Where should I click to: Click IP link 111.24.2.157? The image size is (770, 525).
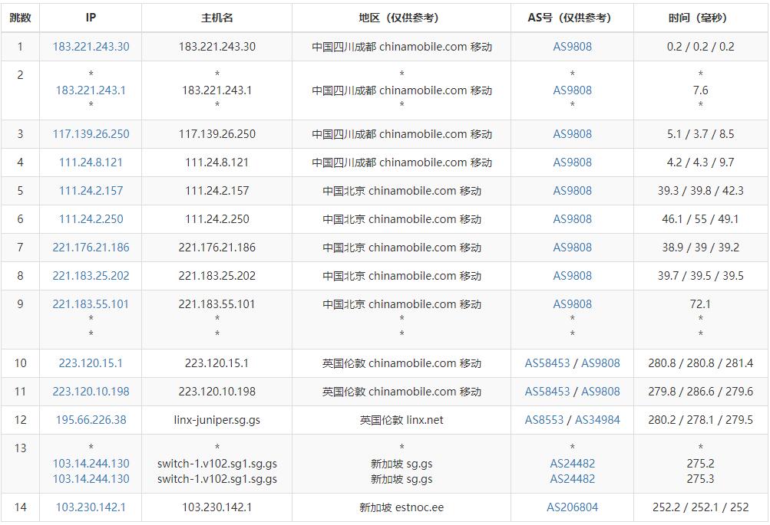point(91,191)
